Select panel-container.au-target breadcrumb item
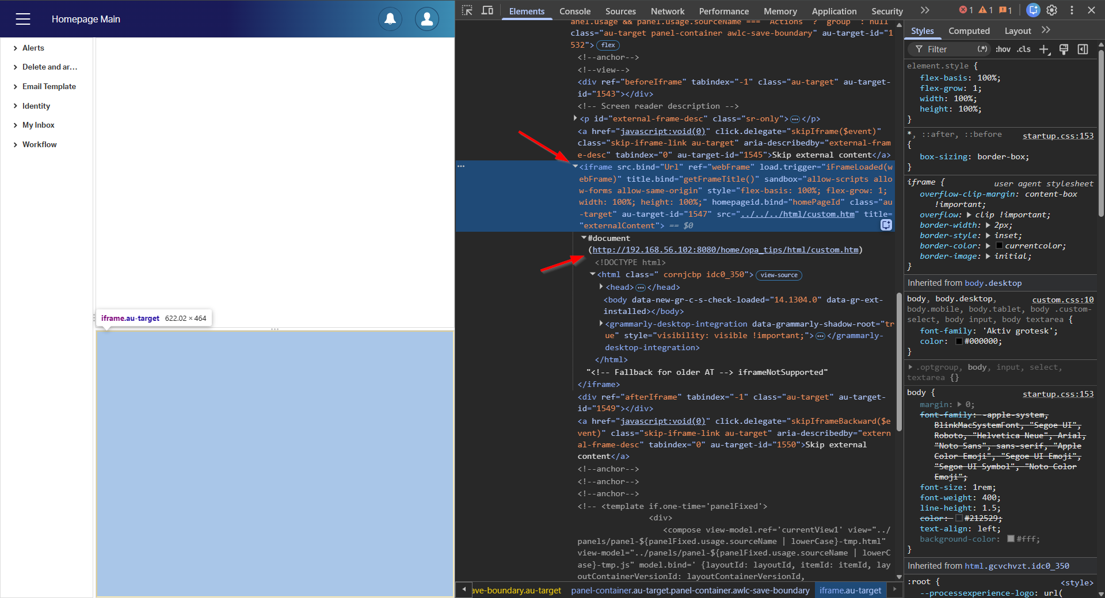The width and height of the screenshot is (1105, 598). pyautogui.click(x=690, y=591)
